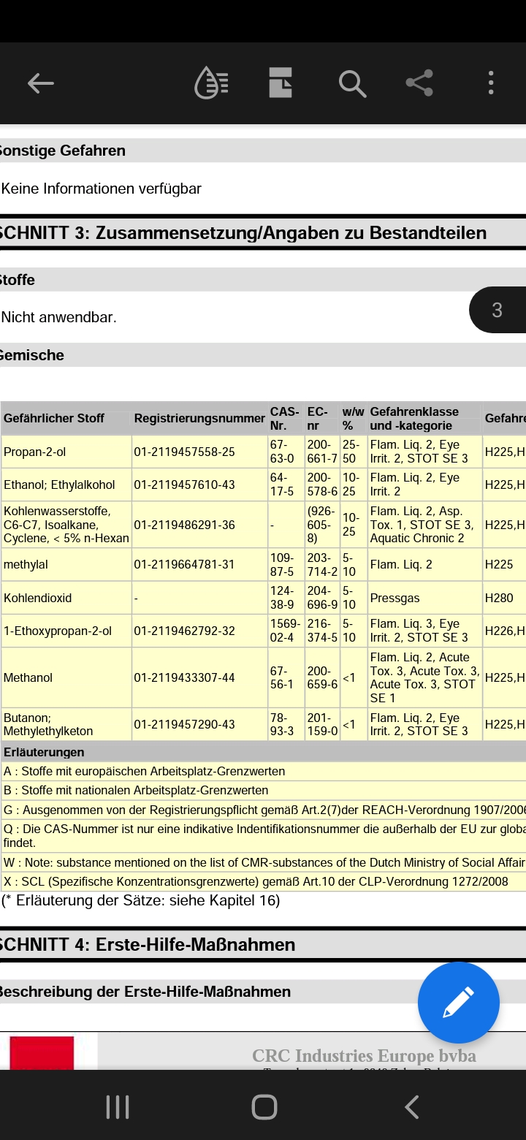Select the heading 'Sonstige Gefahren'
526x1140 pixels.
[x=63, y=151]
